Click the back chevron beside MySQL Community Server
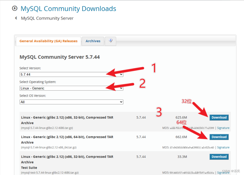This screenshot has height=175, width=244. point(16,18)
